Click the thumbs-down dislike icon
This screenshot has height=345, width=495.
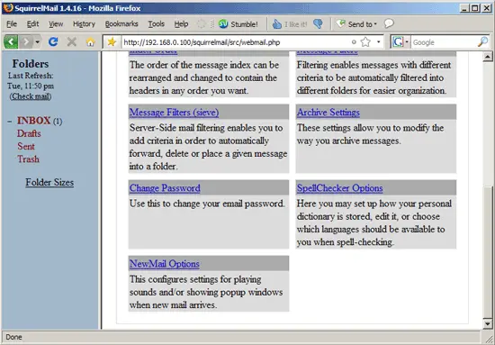click(318, 23)
